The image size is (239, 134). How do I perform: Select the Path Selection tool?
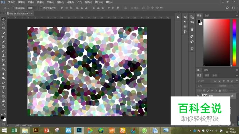pyautogui.click(x=3, y=92)
